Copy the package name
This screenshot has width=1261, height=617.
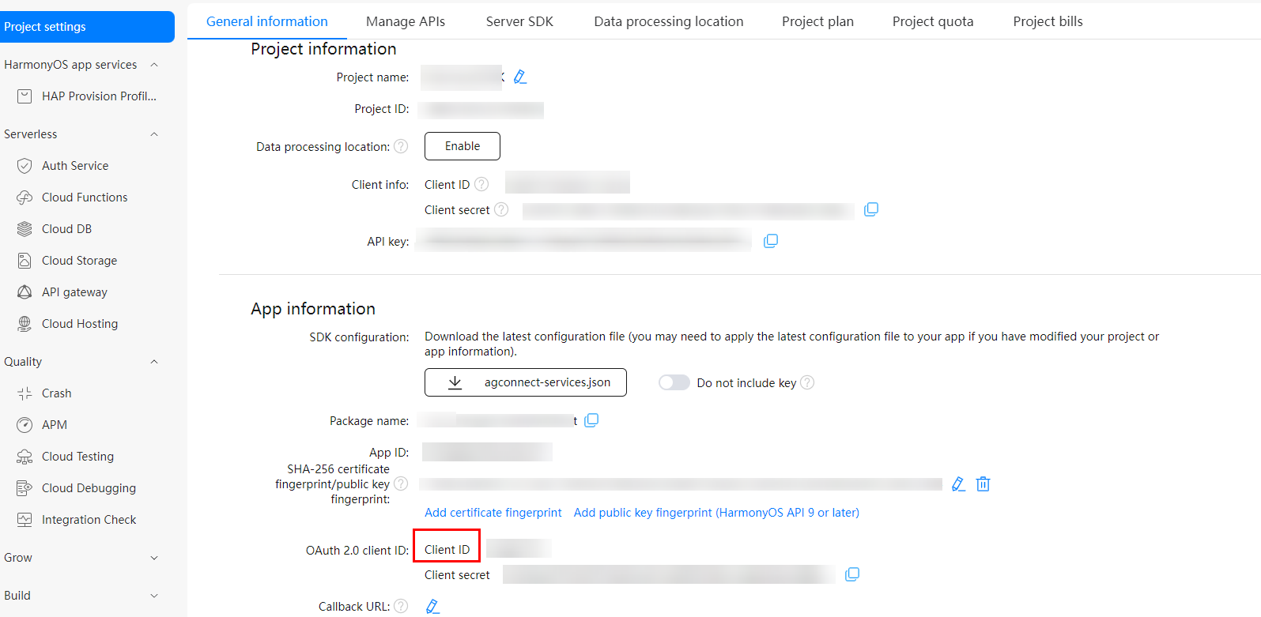(x=591, y=420)
